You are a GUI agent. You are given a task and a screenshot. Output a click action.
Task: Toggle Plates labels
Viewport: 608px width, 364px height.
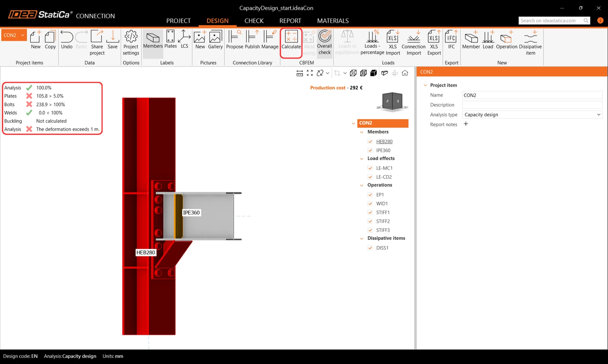coord(171,40)
